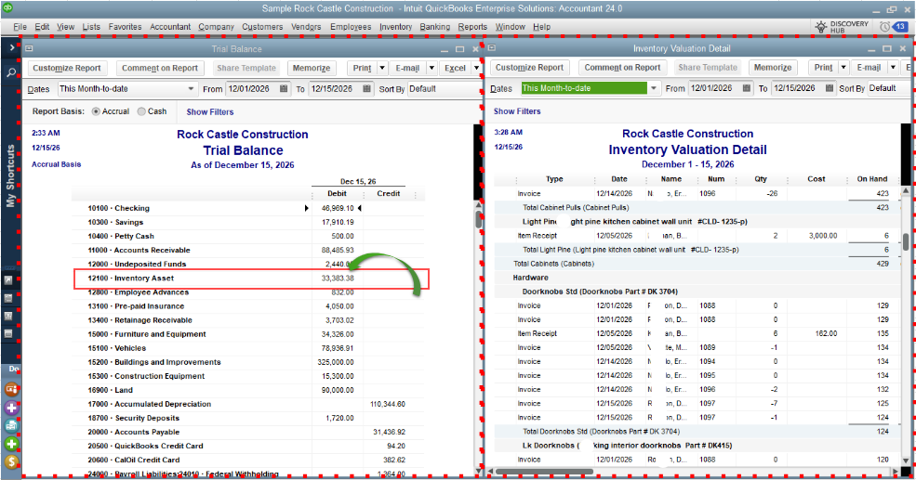Open the reminders alarm clock icon
Image resolution: width=916 pixels, height=480 pixels.
point(884,27)
